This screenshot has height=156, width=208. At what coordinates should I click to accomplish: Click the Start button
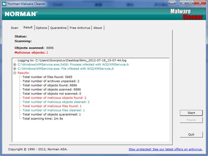point(191,113)
